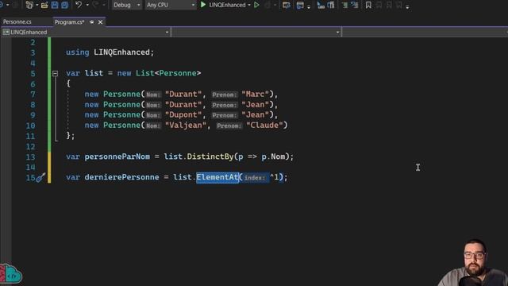This screenshot has height=286, width=508.
Task: Pin the Program.cs tab
Action: click(x=92, y=22)
